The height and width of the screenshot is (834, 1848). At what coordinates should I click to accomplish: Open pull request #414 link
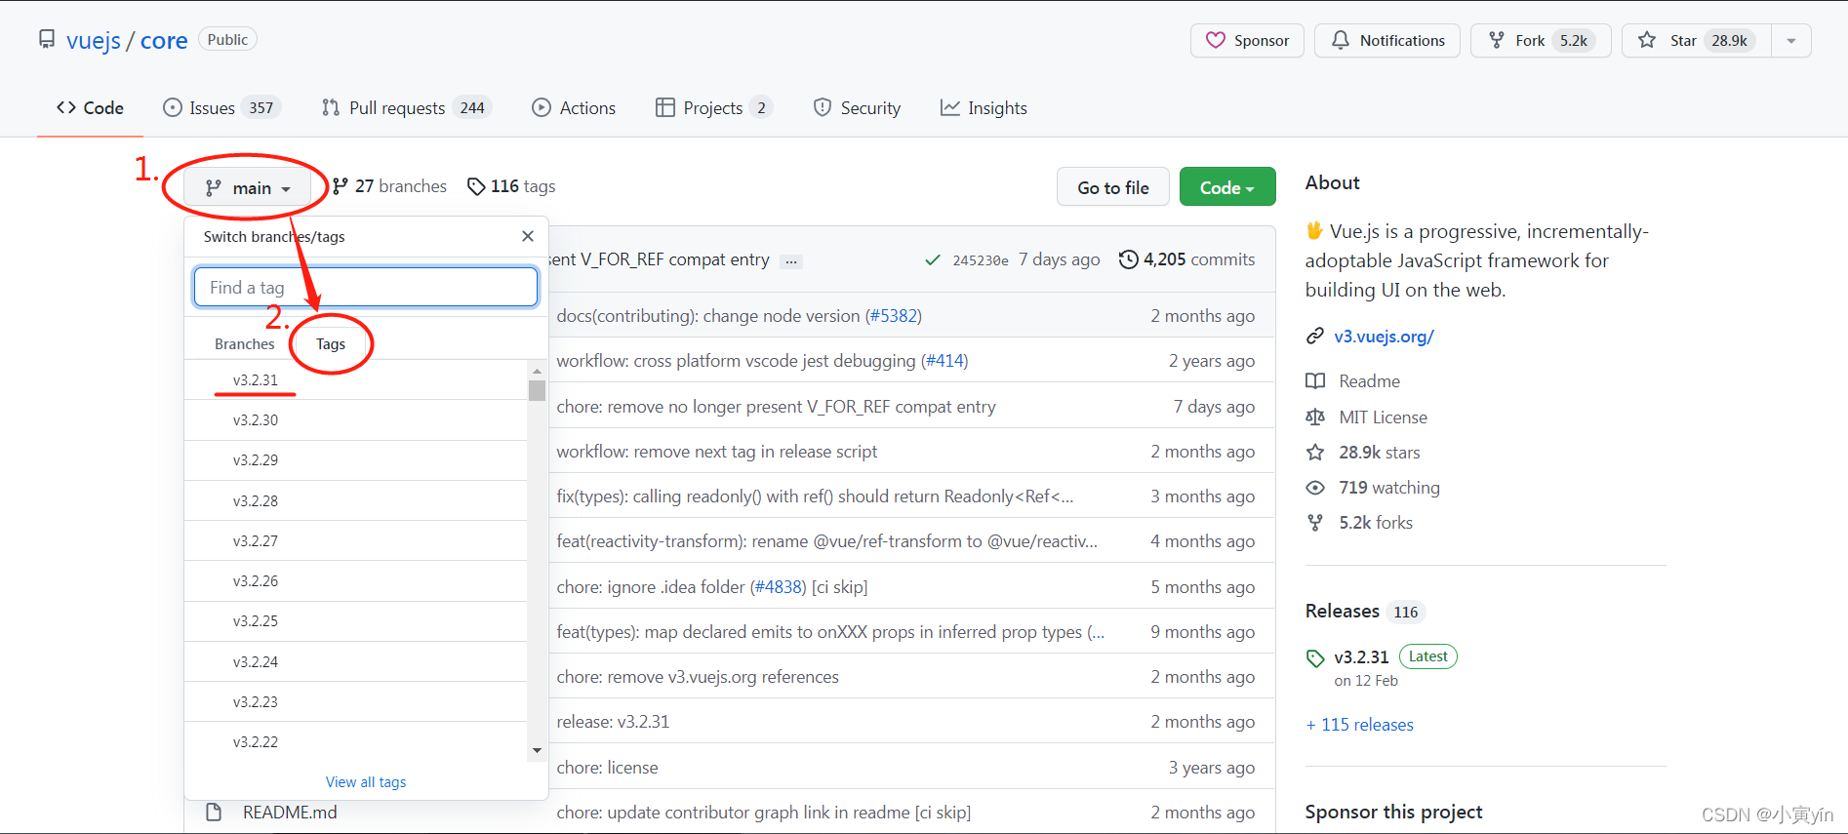(x=944, y=361)
